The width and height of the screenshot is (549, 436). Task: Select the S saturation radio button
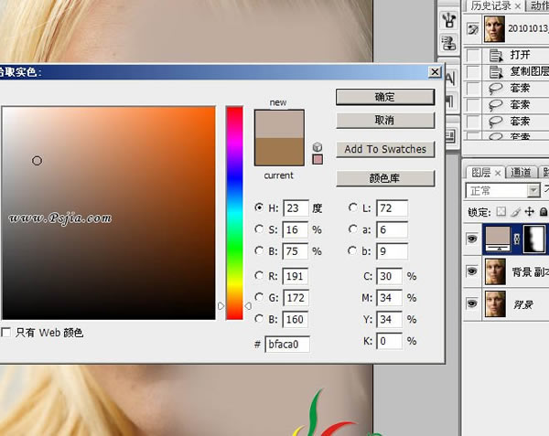coord(259,229)
